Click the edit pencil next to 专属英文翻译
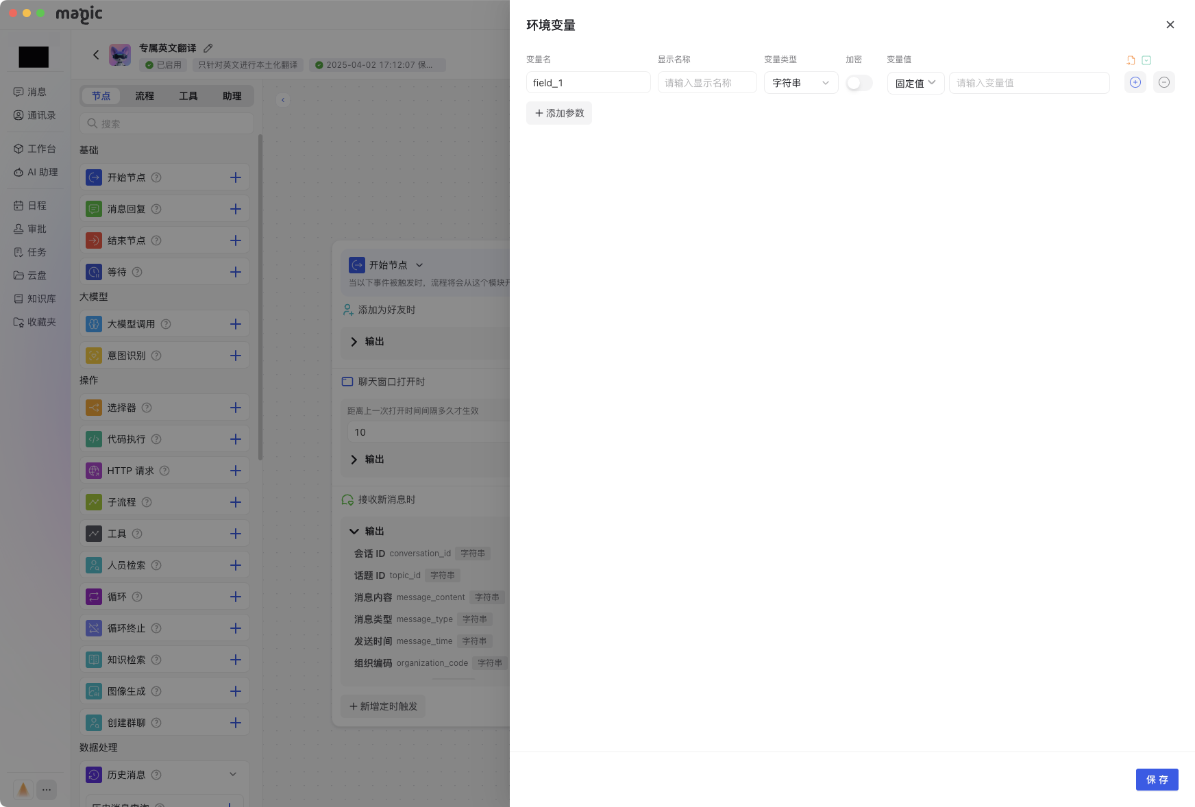 click(x=208, y=48)
